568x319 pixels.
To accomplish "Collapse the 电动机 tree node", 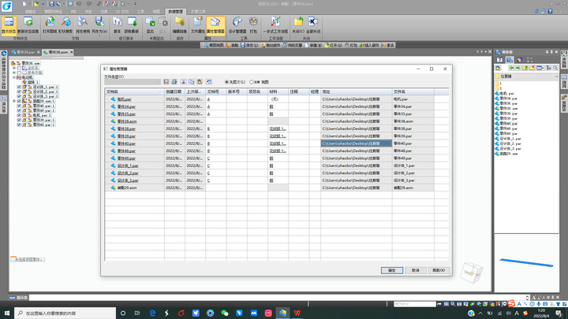I will 14,77.
